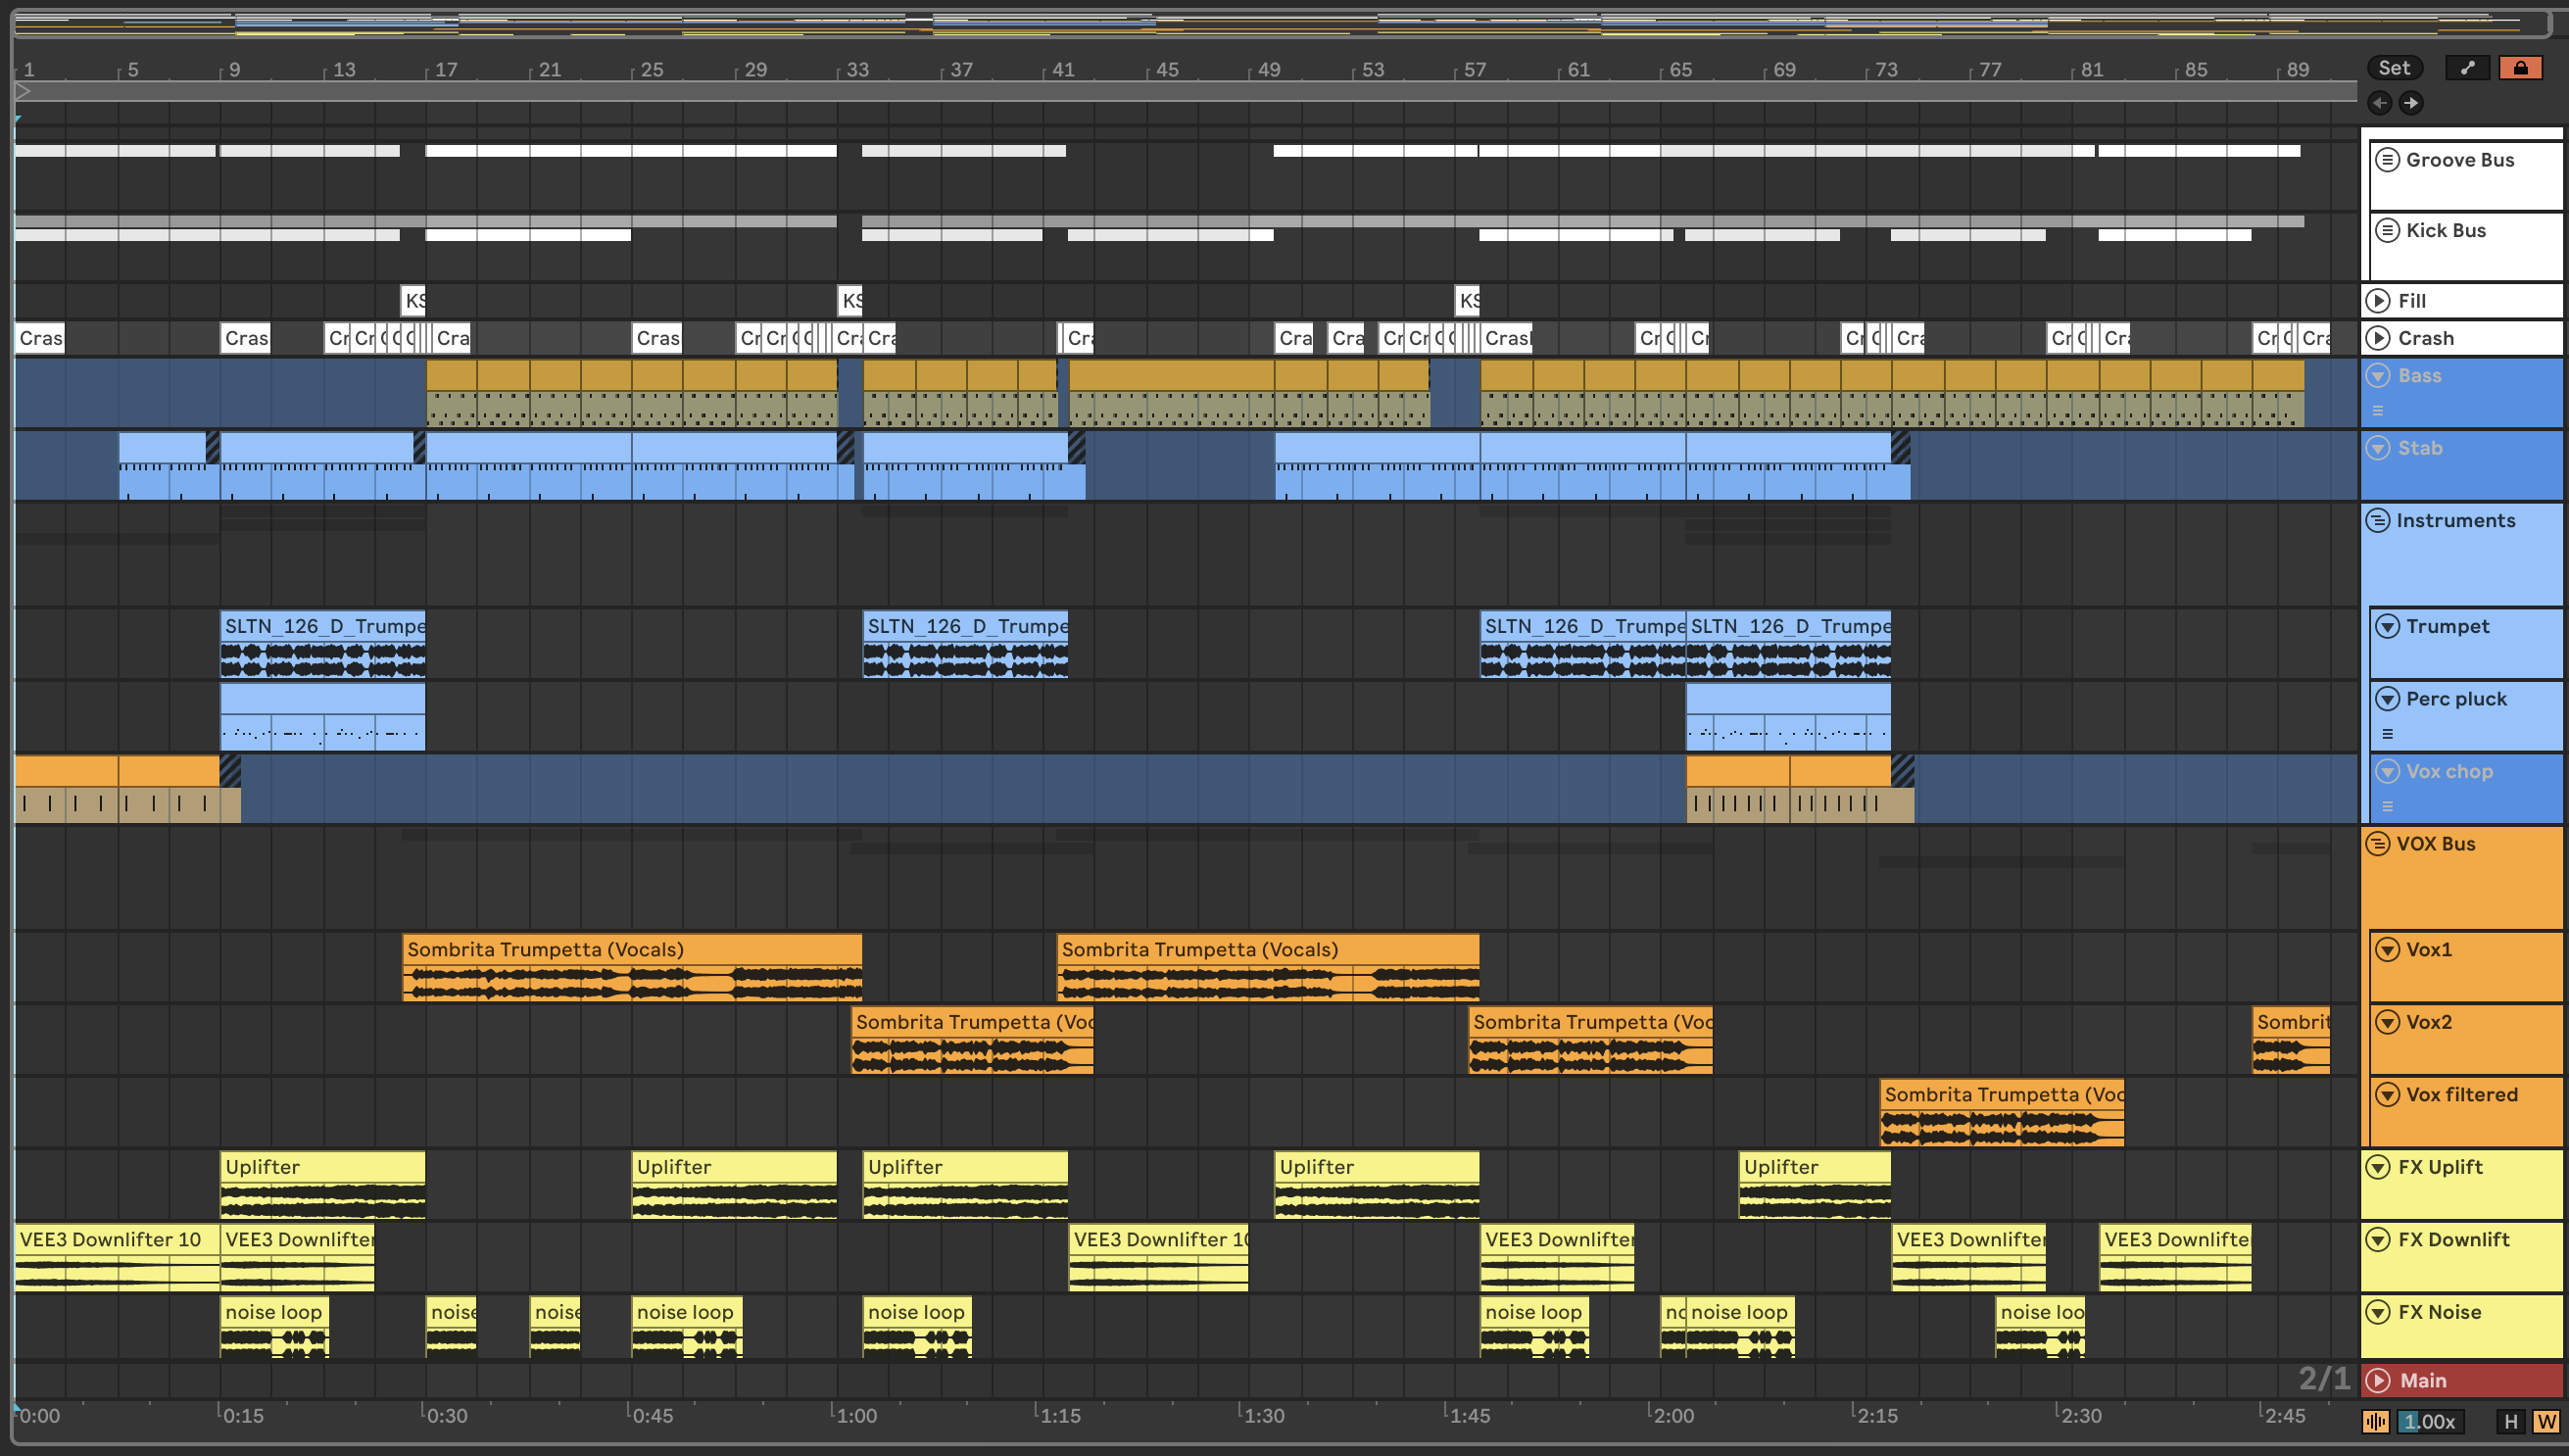The image size is (2569, 1456).
Task: Click the 2:30 time ruler label
Action: coord(2081,1416)
